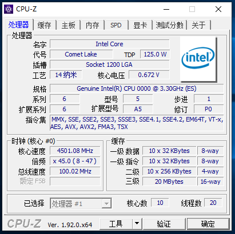Click the 验证 button

pyautogui.click(x=164, y=223)
